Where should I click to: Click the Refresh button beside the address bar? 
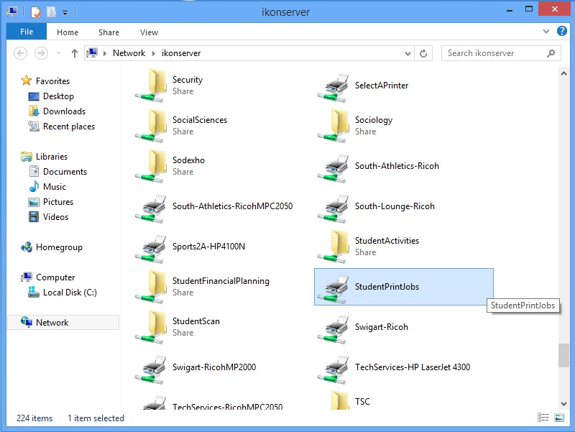tap(424, 53)
